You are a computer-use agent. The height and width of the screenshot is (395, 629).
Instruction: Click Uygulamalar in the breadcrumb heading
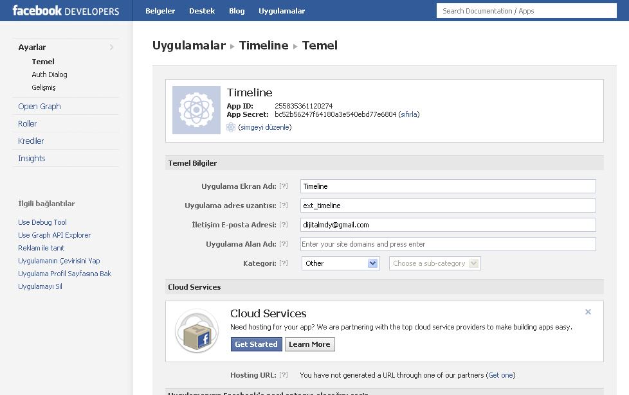tap(189, 45)
